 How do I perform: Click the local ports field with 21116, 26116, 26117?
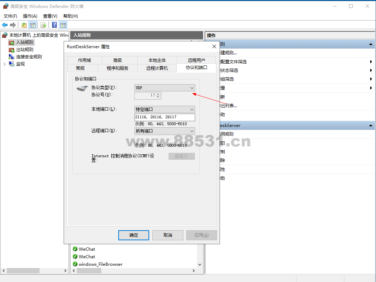click(165, 117)
